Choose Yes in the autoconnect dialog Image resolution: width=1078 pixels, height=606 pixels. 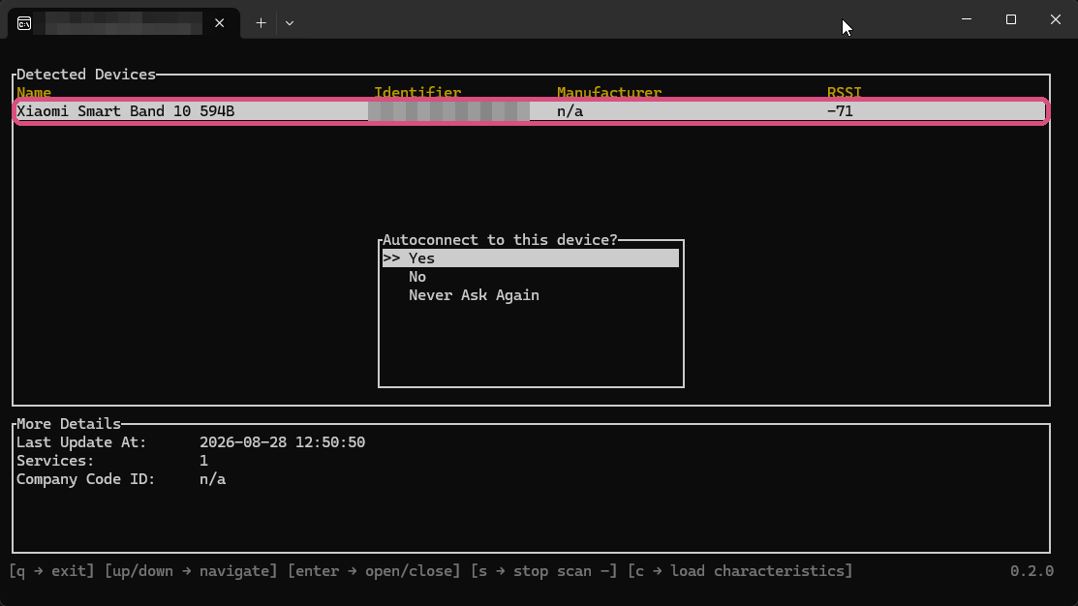coord(531,258)
